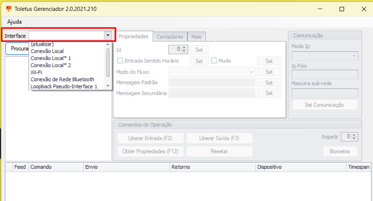Click Set beside Mensagem Secundária
Screen dimensions: 373x201
[269, 93]
